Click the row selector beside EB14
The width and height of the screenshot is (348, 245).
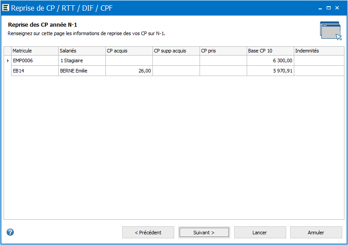click(x=8, y=71)
